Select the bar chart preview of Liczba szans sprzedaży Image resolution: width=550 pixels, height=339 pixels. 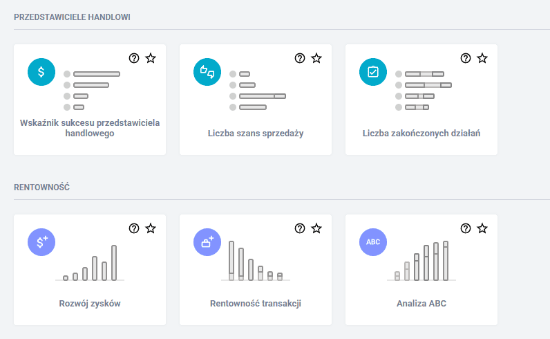(258, 91)
